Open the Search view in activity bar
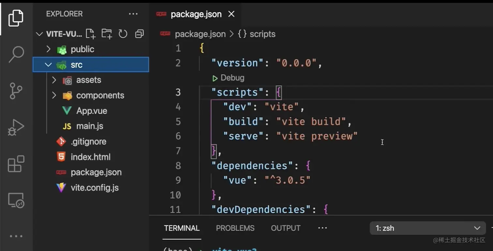The width and height of the screenshot is (493, 251). point(16,54)
